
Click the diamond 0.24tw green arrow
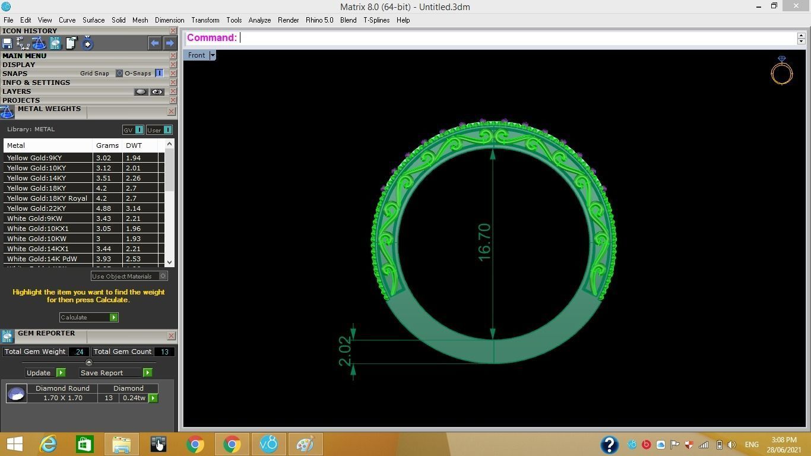153,398
